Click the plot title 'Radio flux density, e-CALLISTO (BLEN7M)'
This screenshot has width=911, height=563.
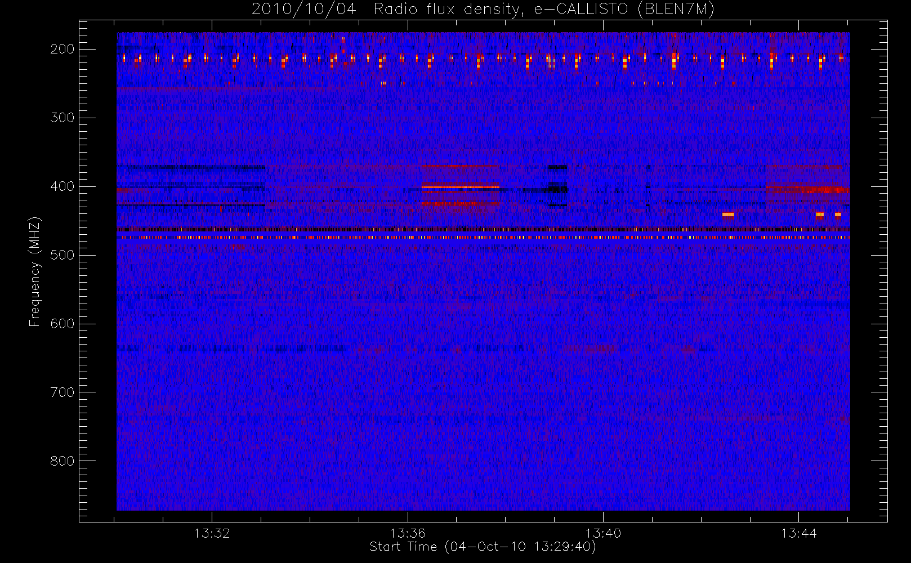pos(544,10)
